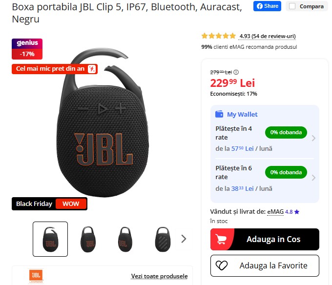332x285 pixels.
Task: Click the Facebook Share button
Action: 267,6
